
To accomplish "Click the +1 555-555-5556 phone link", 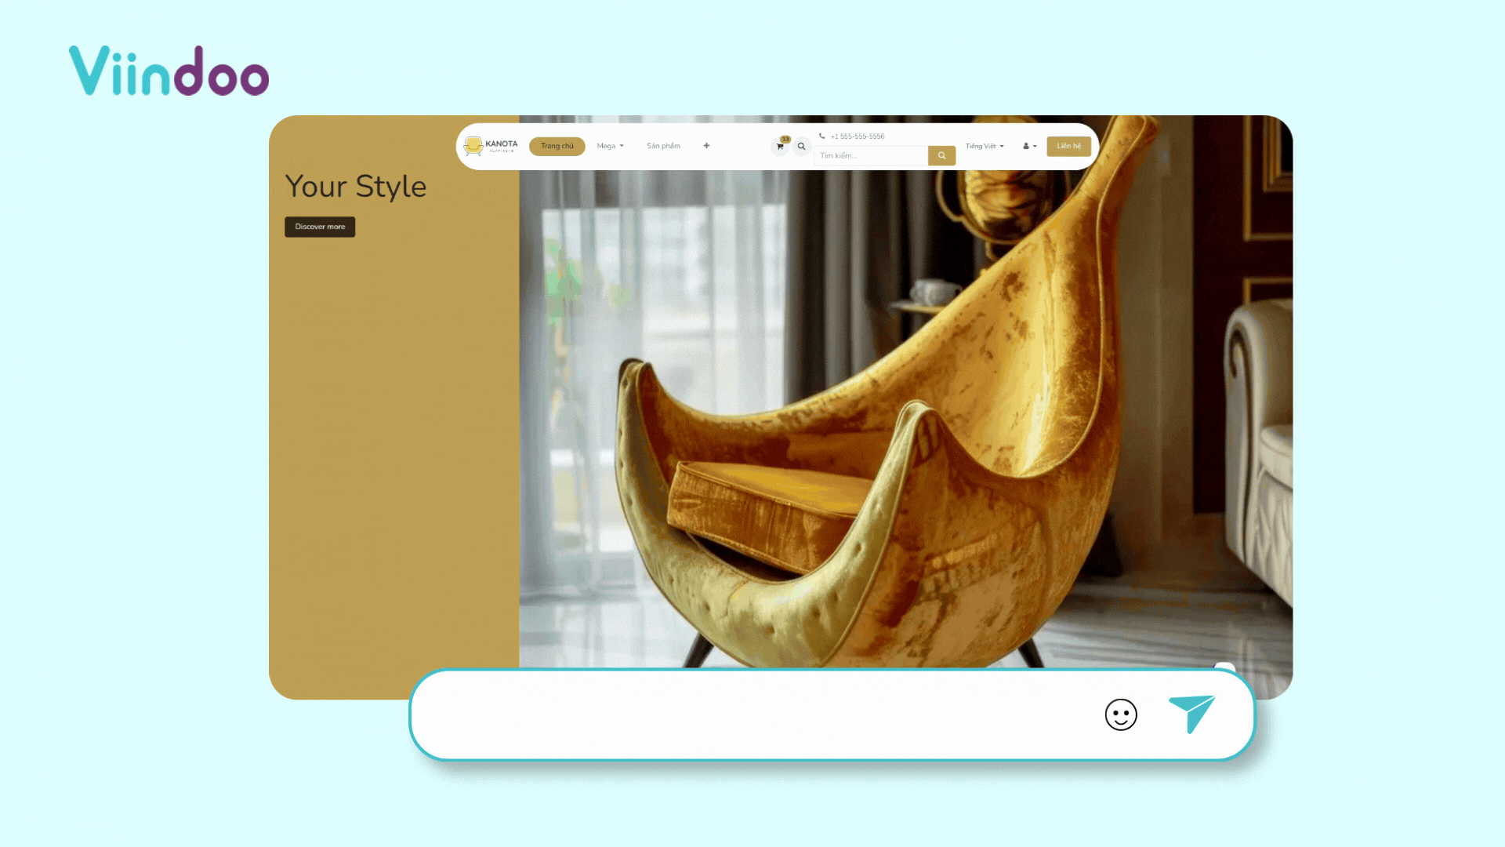I will point(858,136).
